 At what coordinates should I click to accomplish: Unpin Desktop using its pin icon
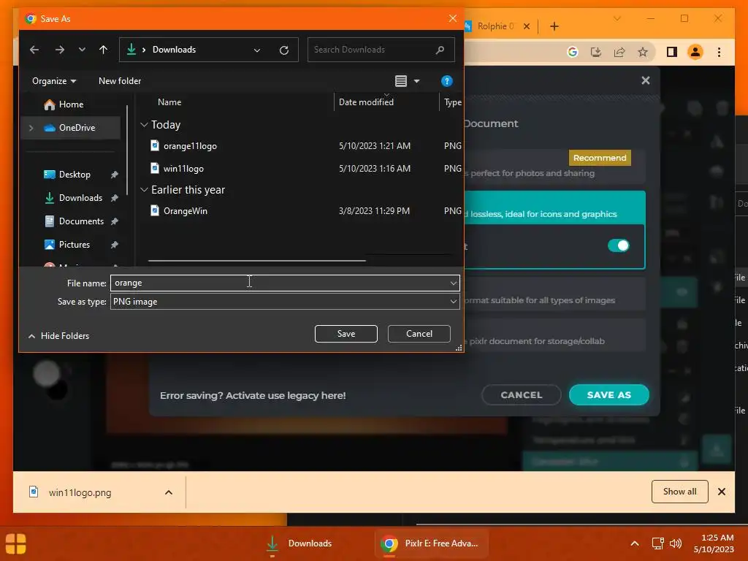[115, 175]
